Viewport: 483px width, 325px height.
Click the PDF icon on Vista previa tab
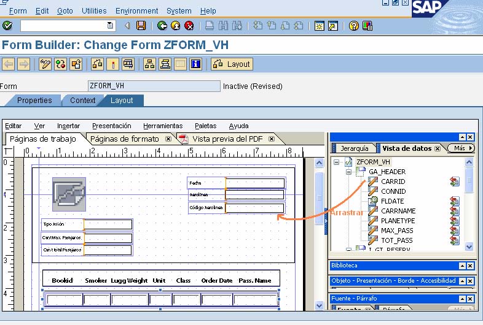184,139
